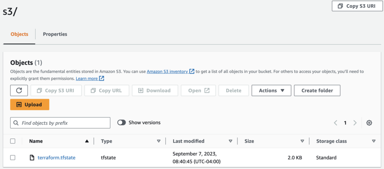The image size is (384, 169).
Task: Open the terraform.tfstate object link
Action: click(57, 158)
